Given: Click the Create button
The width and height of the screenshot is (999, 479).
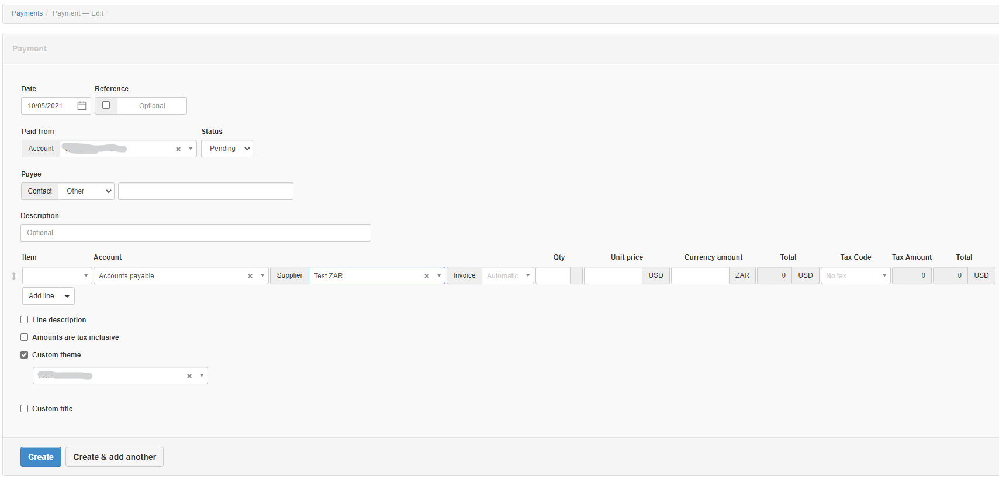Looking at the screenshot, I should click(41, 457).
